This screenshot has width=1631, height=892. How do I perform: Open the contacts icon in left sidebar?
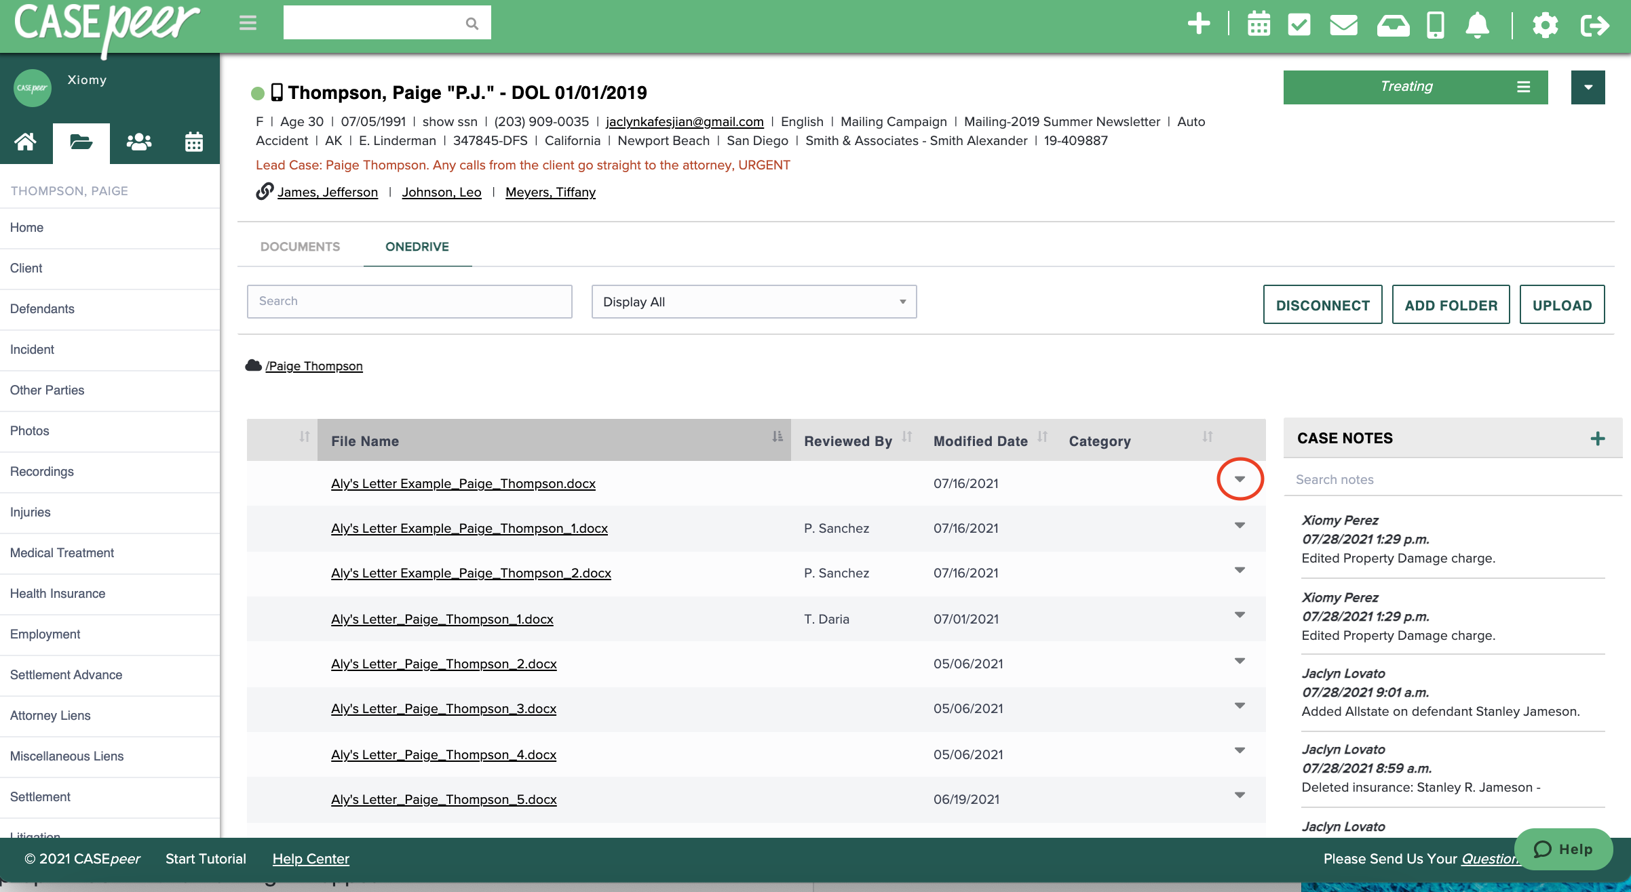(138, 142)
